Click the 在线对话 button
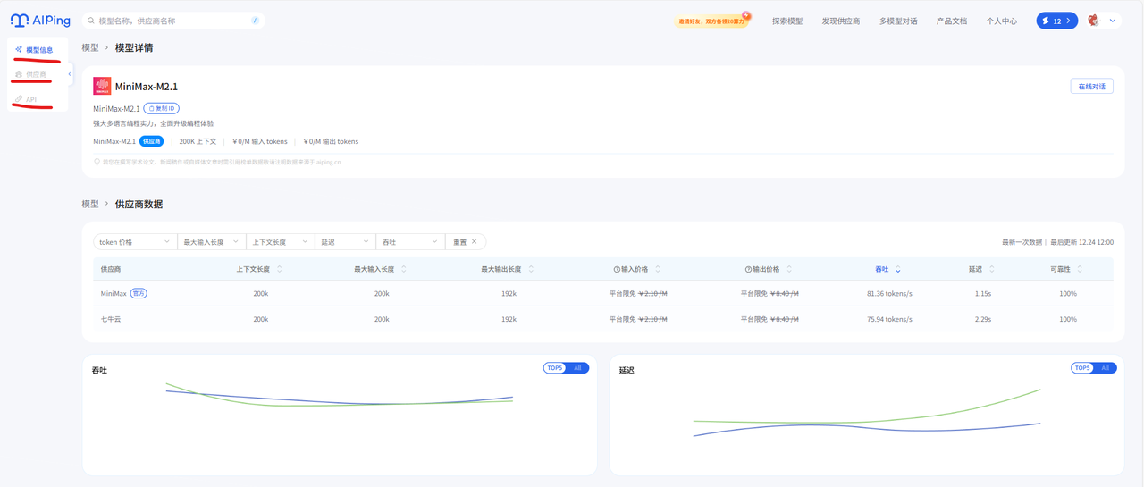This screenshot has height=487, width=1144. pos(1092,87)
